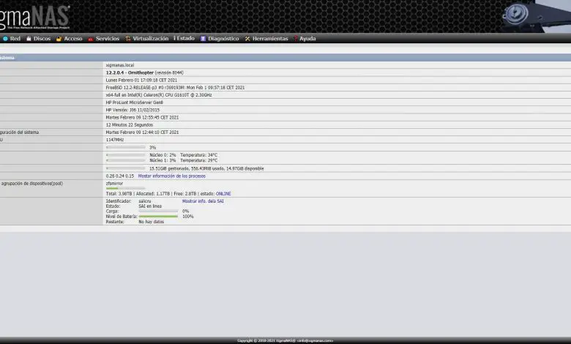Open the Diagnóstico menu
The width and height of the screenshot is (571, 344).
coord(223,39)
